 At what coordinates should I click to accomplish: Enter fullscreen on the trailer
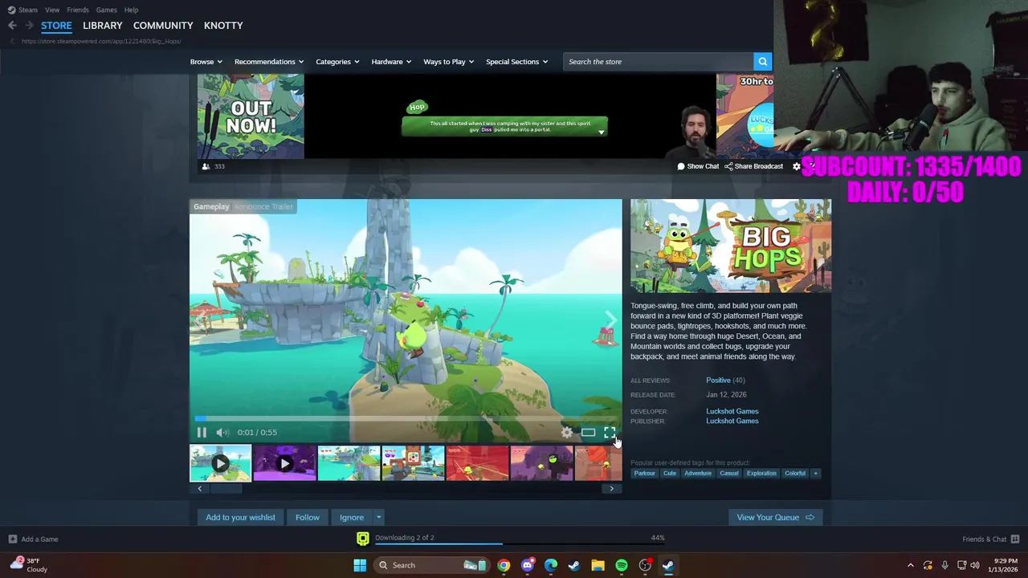pyautogui.click(x=610, y=432)
